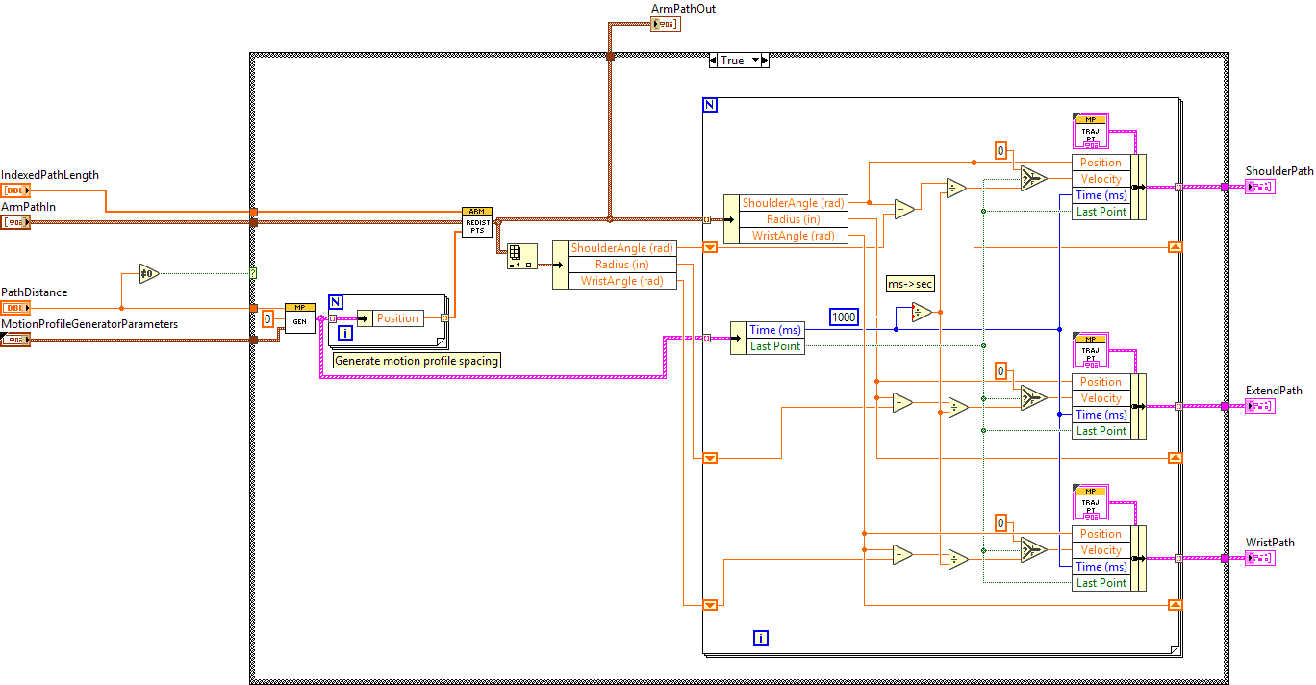
Task: Click the True case selector label
Action: point(733,61)
